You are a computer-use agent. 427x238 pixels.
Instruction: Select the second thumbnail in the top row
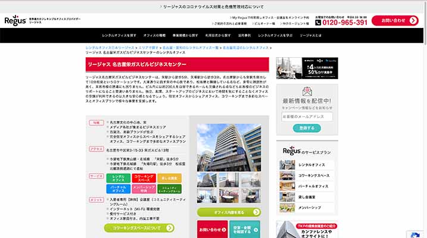pyautogui.click(x=229, y=180)
